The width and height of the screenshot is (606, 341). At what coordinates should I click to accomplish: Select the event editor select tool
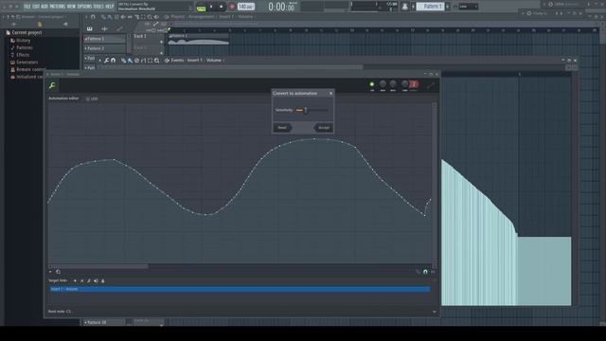tap(150, 61)
